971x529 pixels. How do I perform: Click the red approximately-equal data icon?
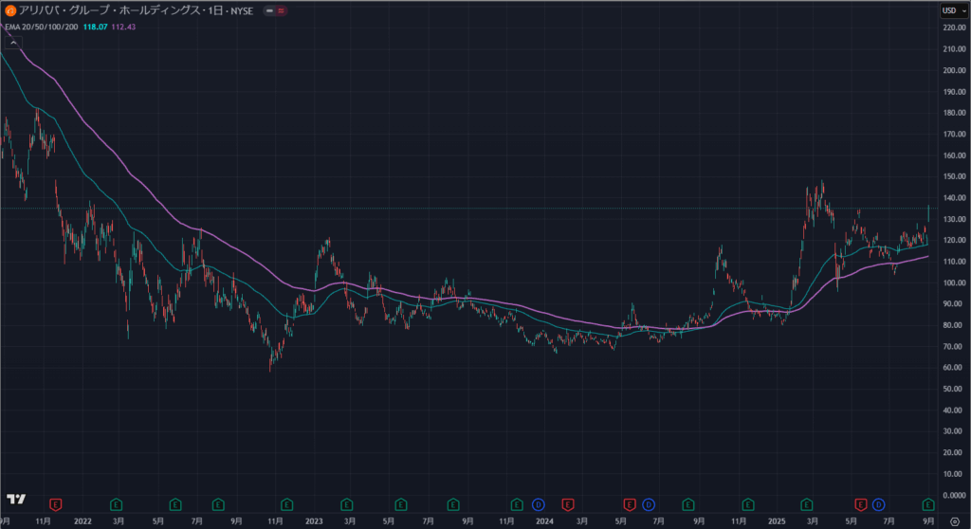tap(281, 10)
